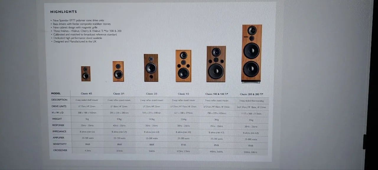Viewport: 378px width, 170px height.
Task: Click the 'Dedicated high performance stand available' line
Action: [77, 38]
